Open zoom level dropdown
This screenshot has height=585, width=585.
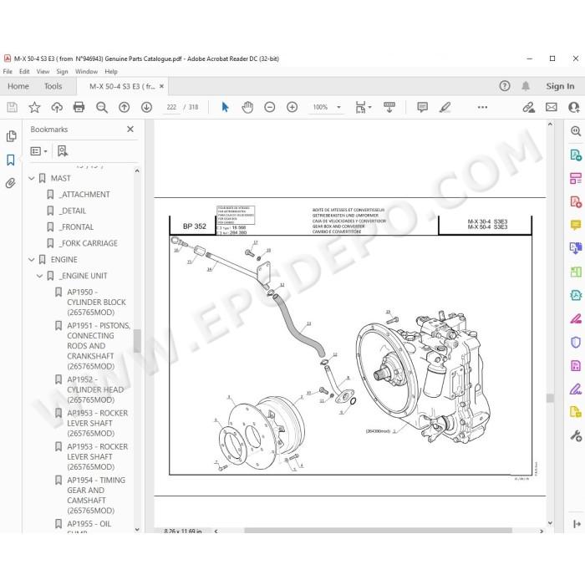click(338, 108)
